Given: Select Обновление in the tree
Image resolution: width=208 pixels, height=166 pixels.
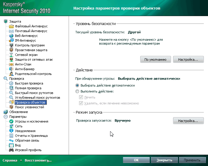Looking at the screenshot, I should point(19,112).
